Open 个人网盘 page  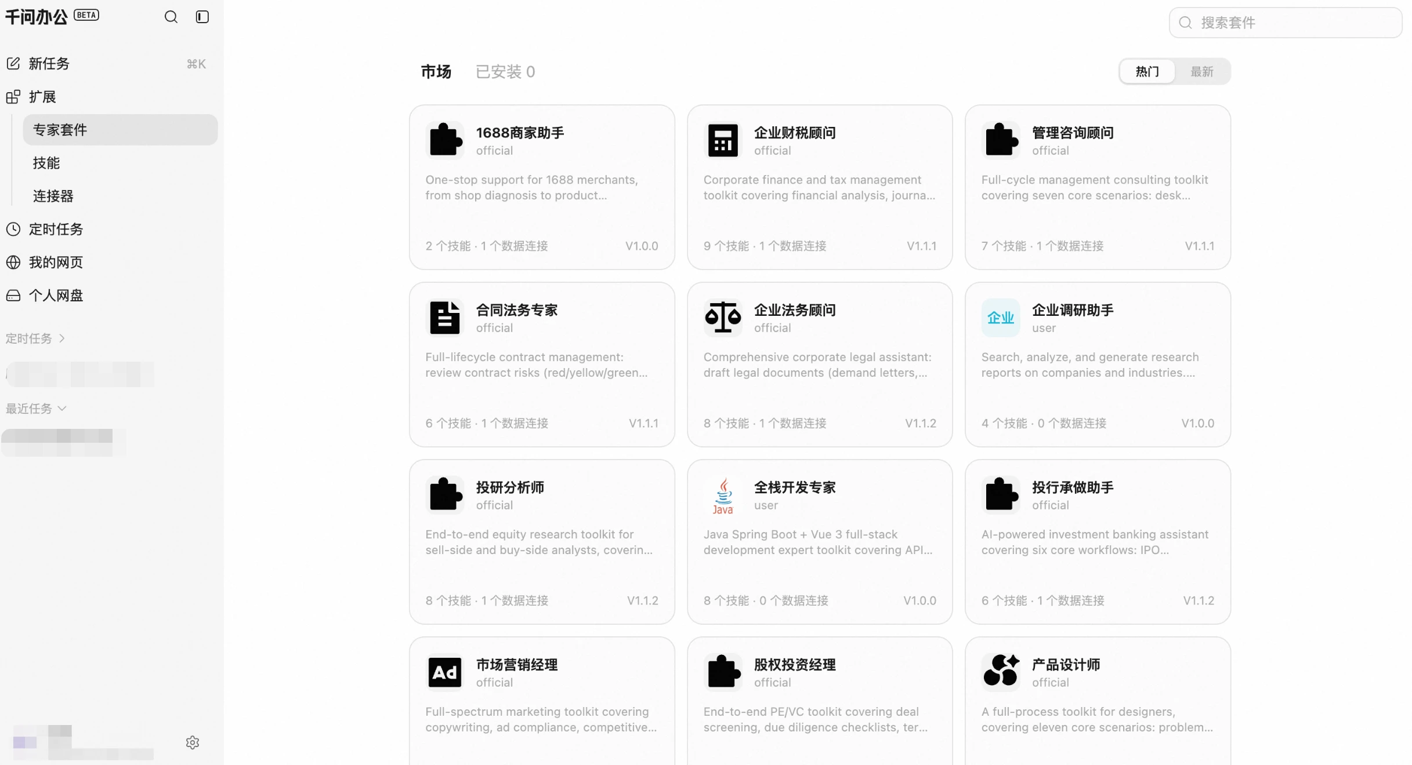(56, 296)
